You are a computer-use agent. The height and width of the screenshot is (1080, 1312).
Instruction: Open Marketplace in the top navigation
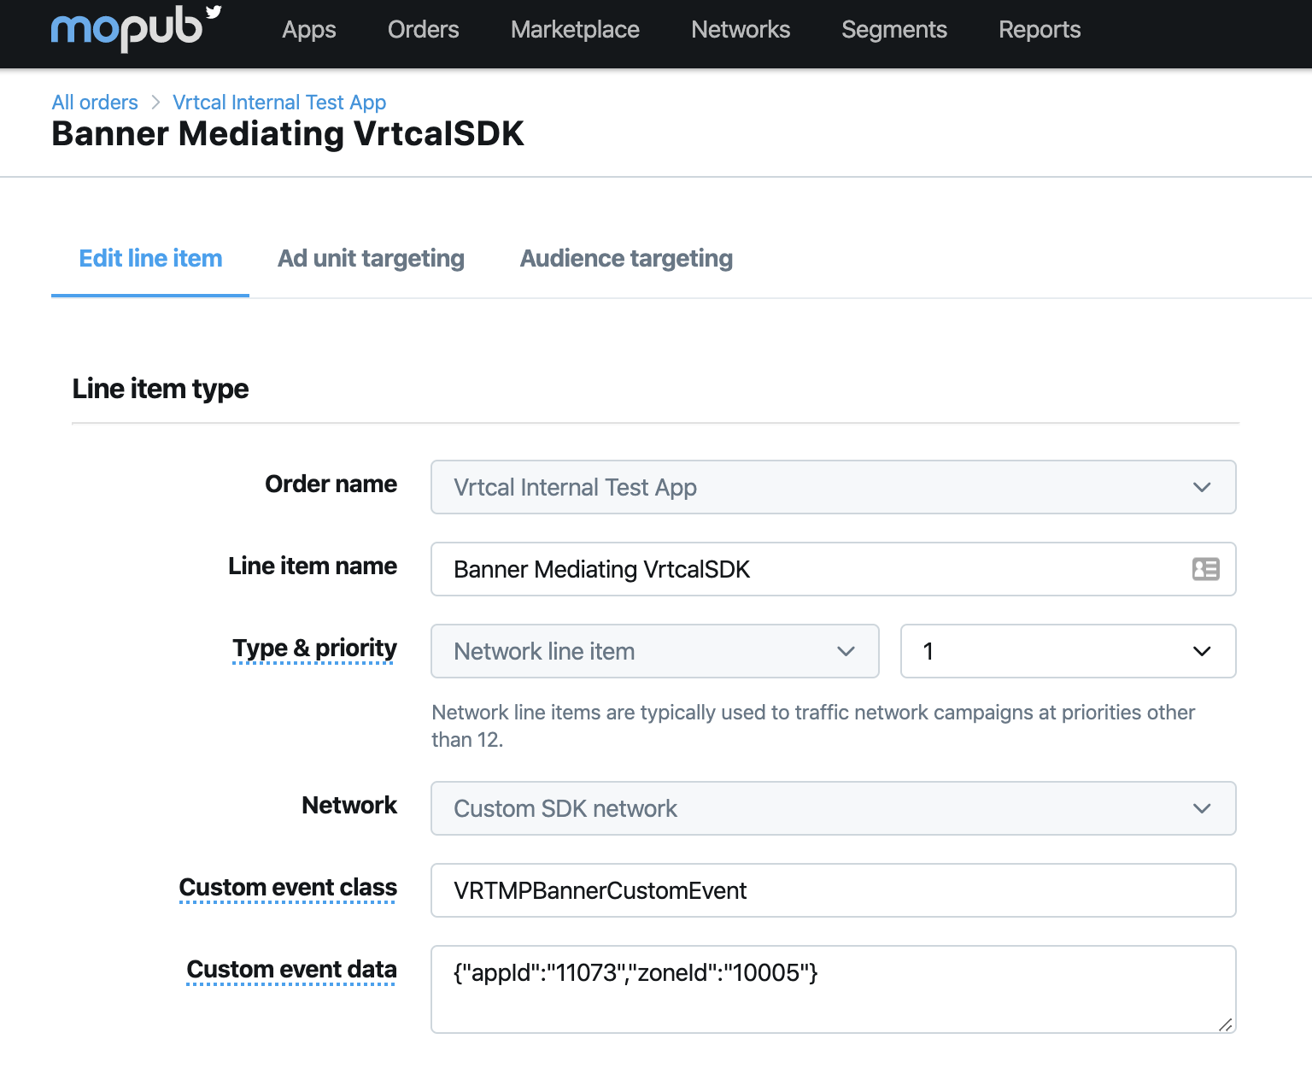click(x=575, y=30)
